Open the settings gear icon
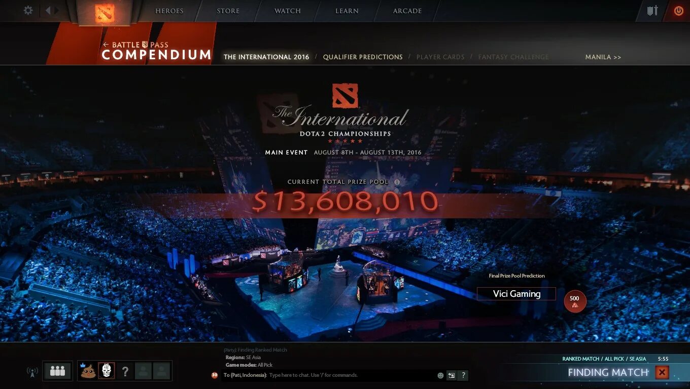 click(x=28, y=10)
